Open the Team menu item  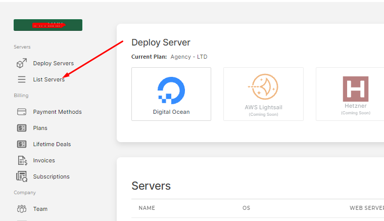point(40,209)
